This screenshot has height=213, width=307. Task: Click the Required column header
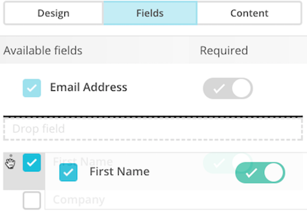(224, 51)
